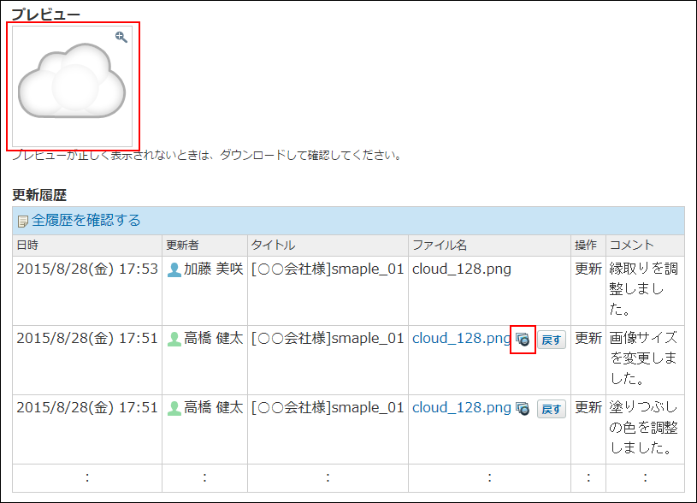Click the blue user icon for 加藤 美咲

click(x=174, y=269)
